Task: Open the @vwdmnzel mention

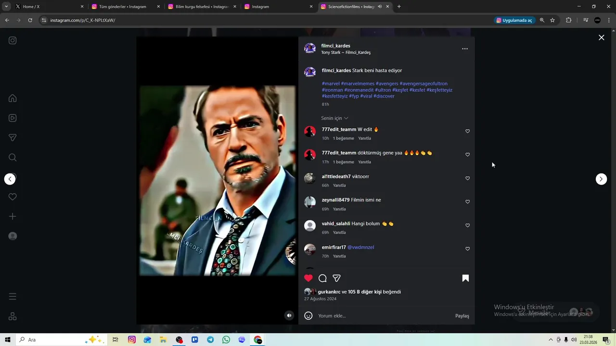Action: [360, 247]
